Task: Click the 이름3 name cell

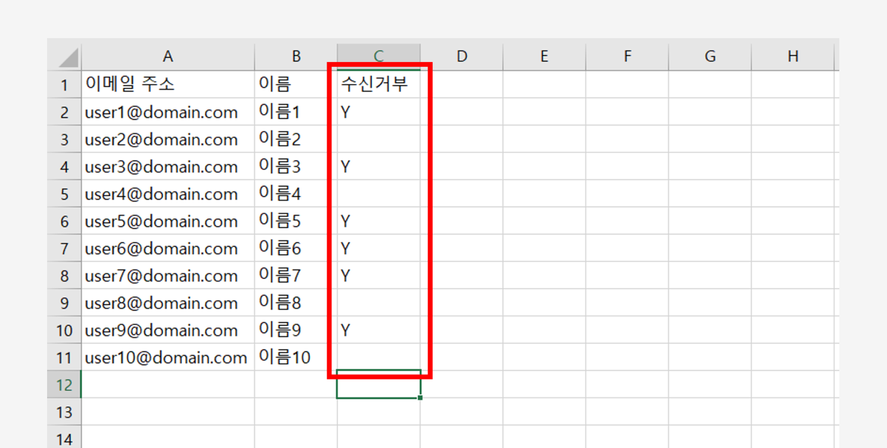Action: [296, 167]
